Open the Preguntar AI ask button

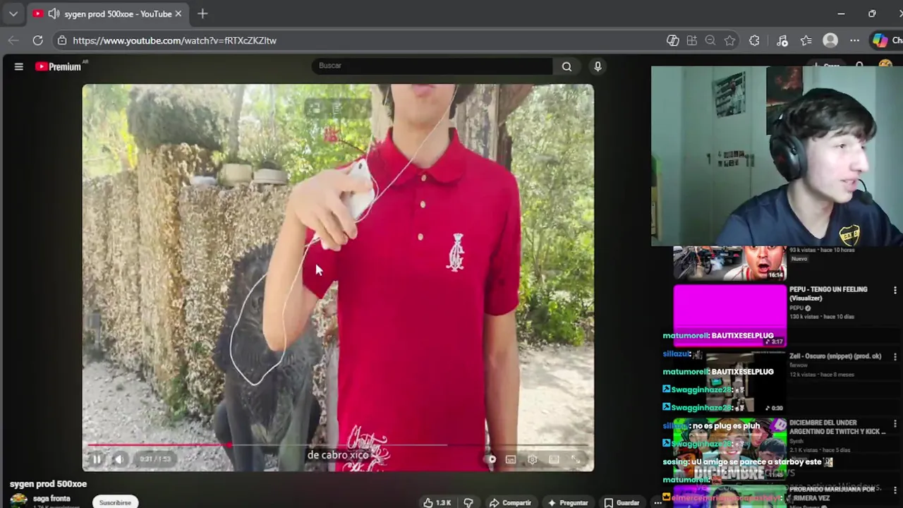point(568,502)
